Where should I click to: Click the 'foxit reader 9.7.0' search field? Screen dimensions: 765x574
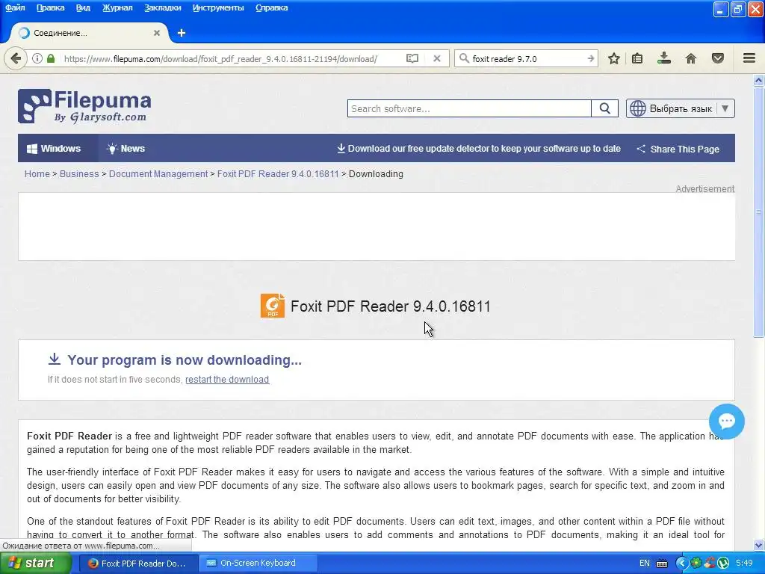527,58
